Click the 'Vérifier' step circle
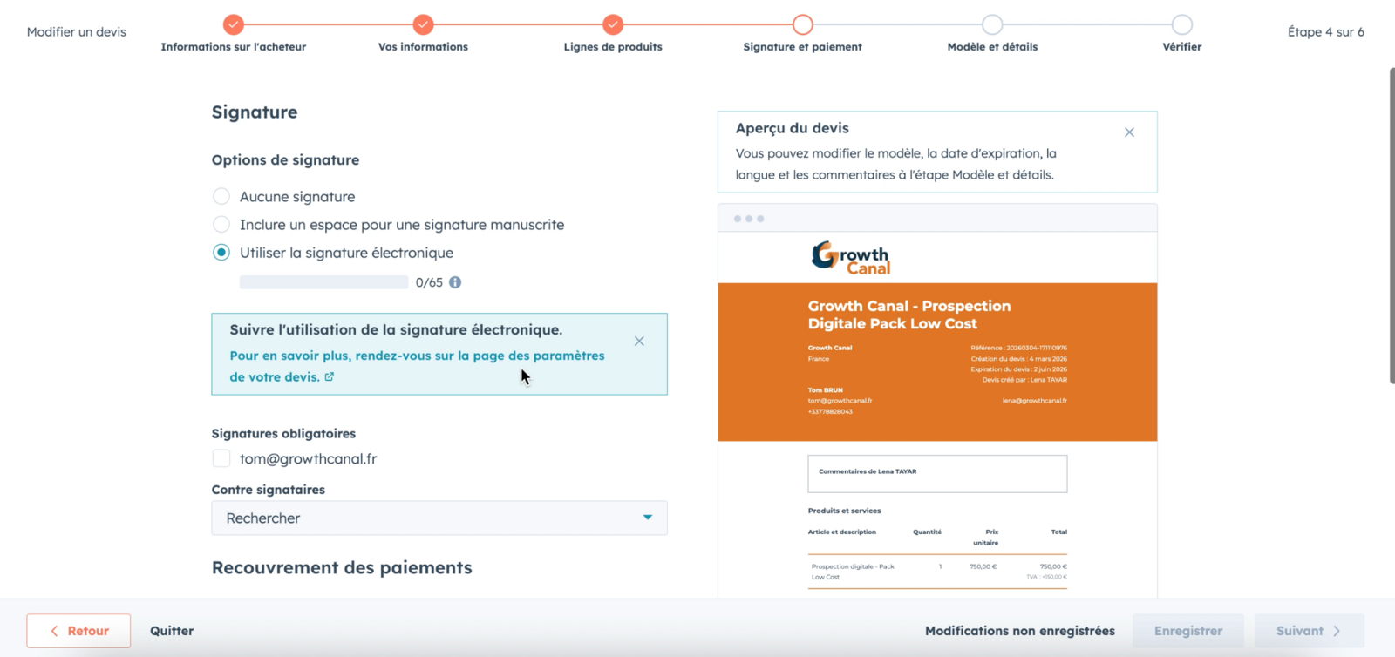This screenshot has height=657, width=1395. tap(1182, 24)
